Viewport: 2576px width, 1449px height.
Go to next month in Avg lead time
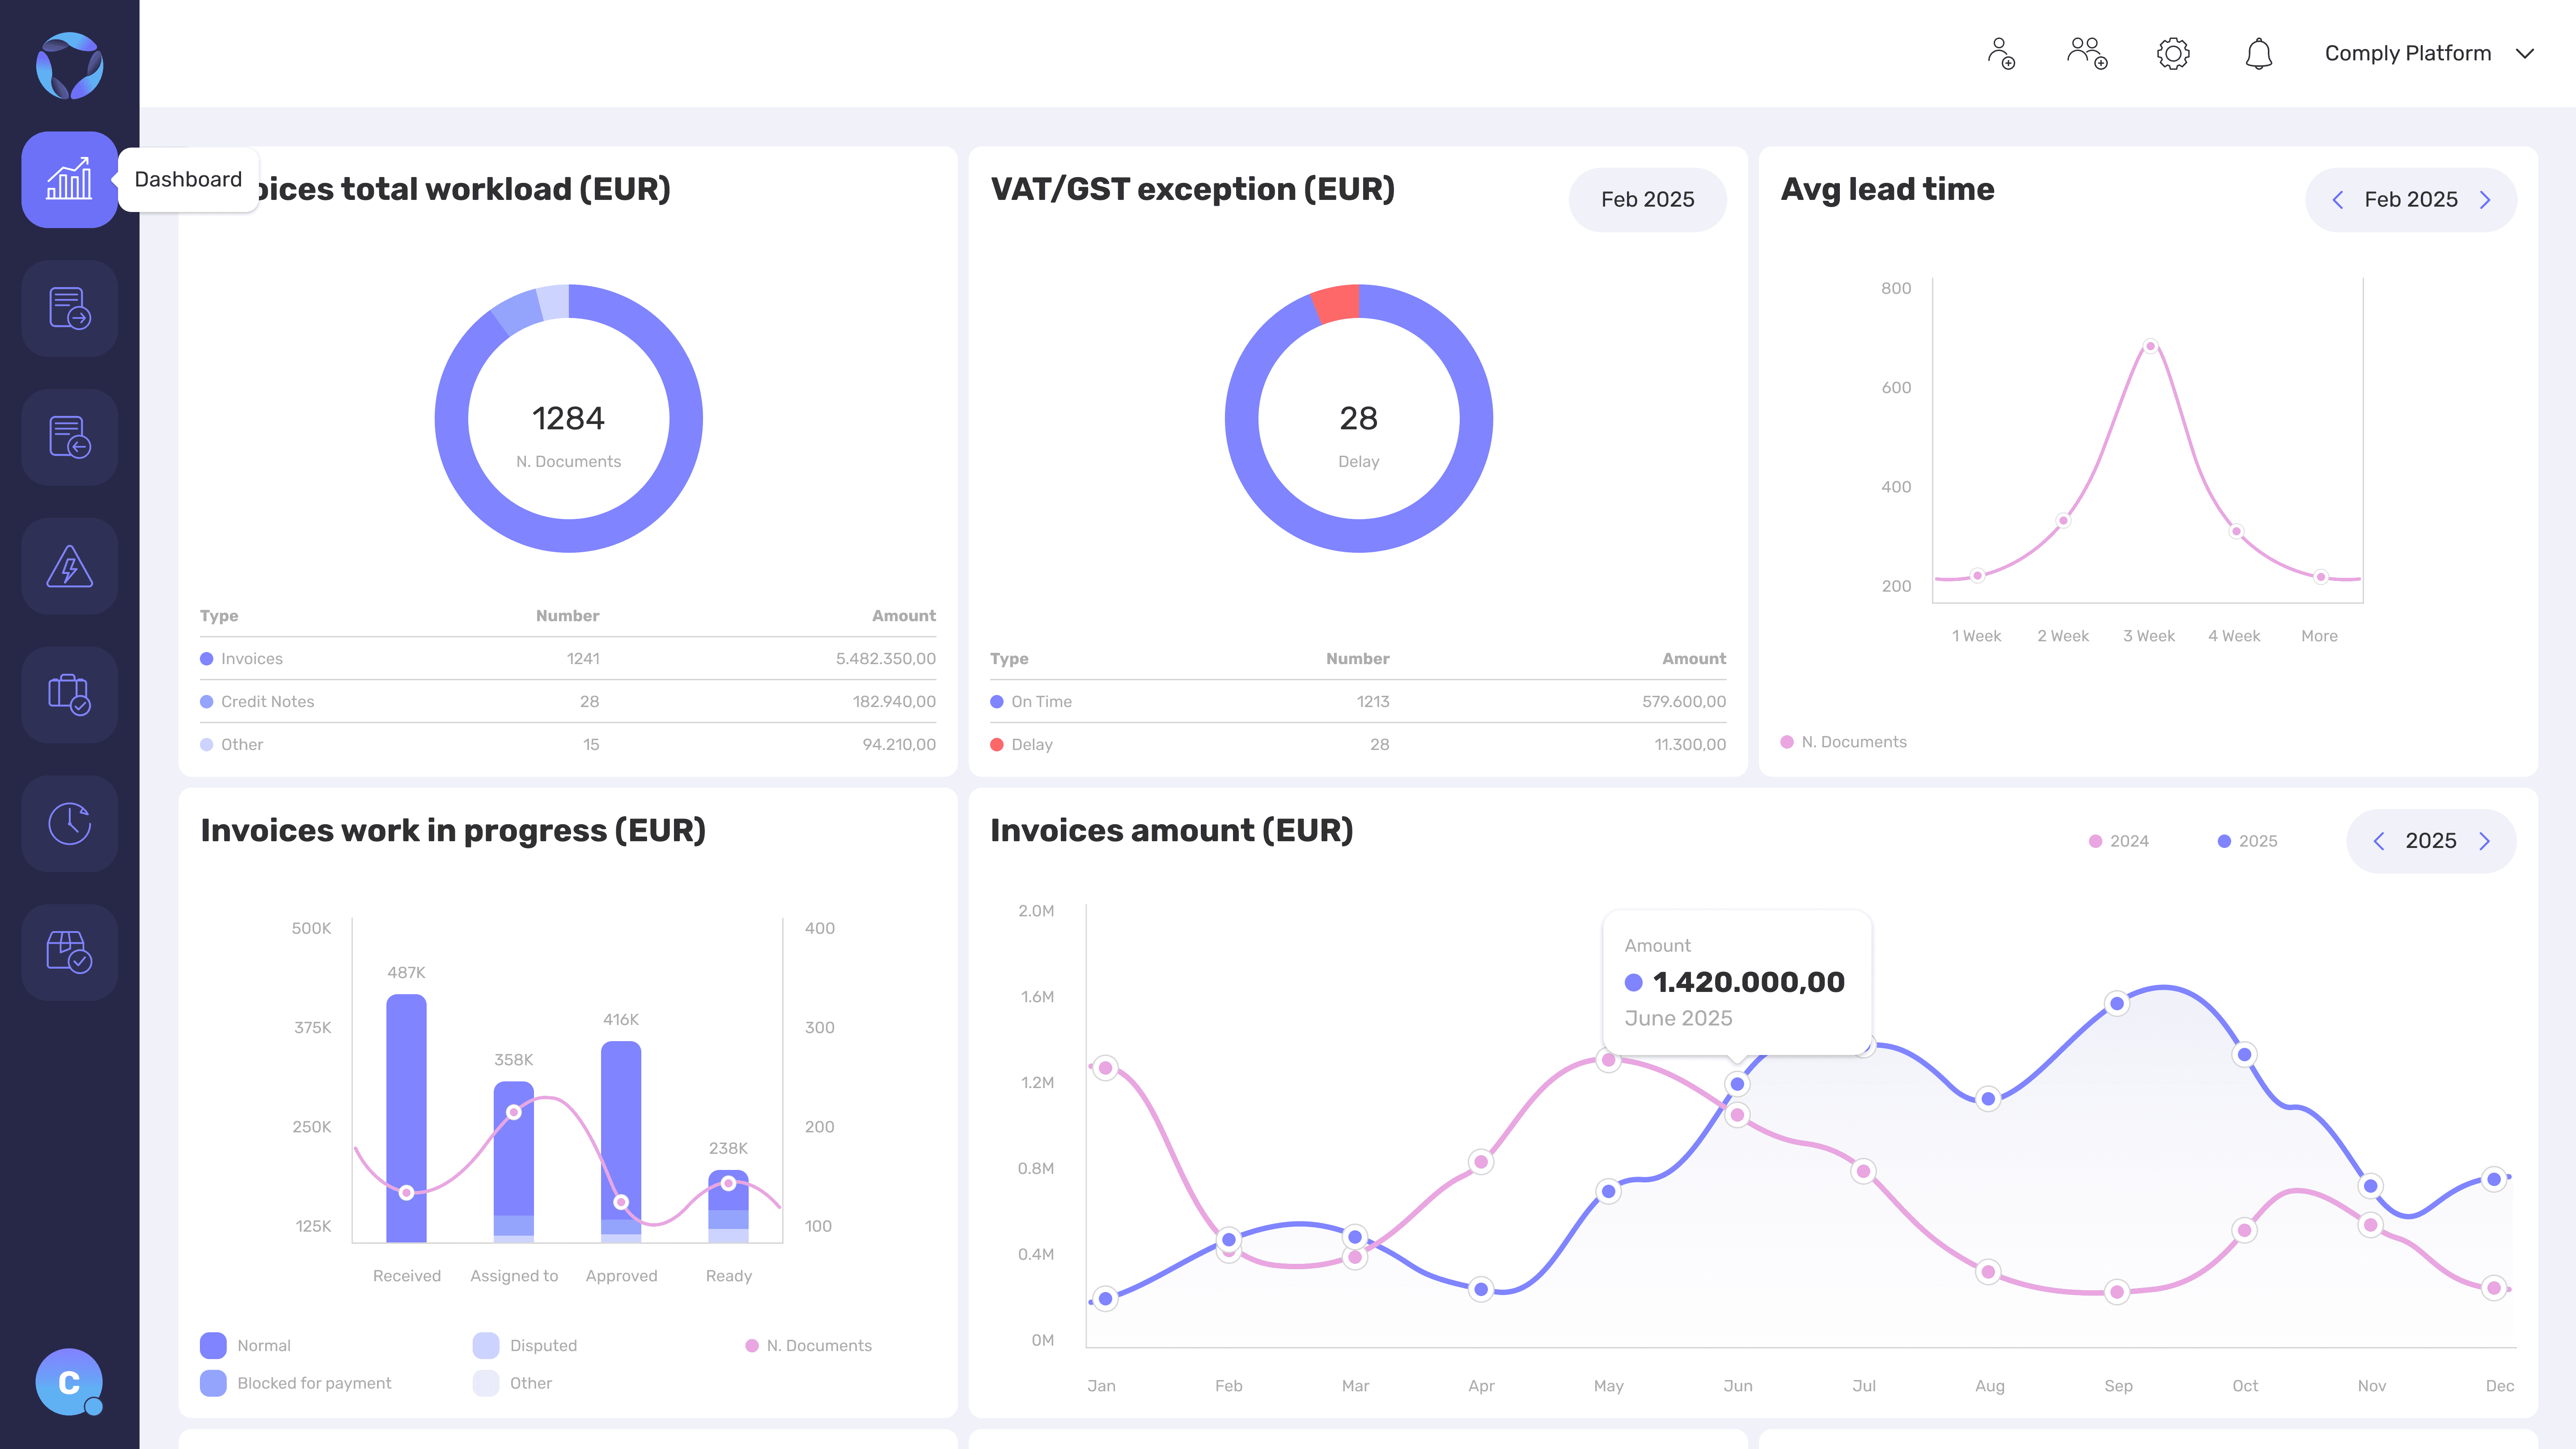[x=2485, y=200]
